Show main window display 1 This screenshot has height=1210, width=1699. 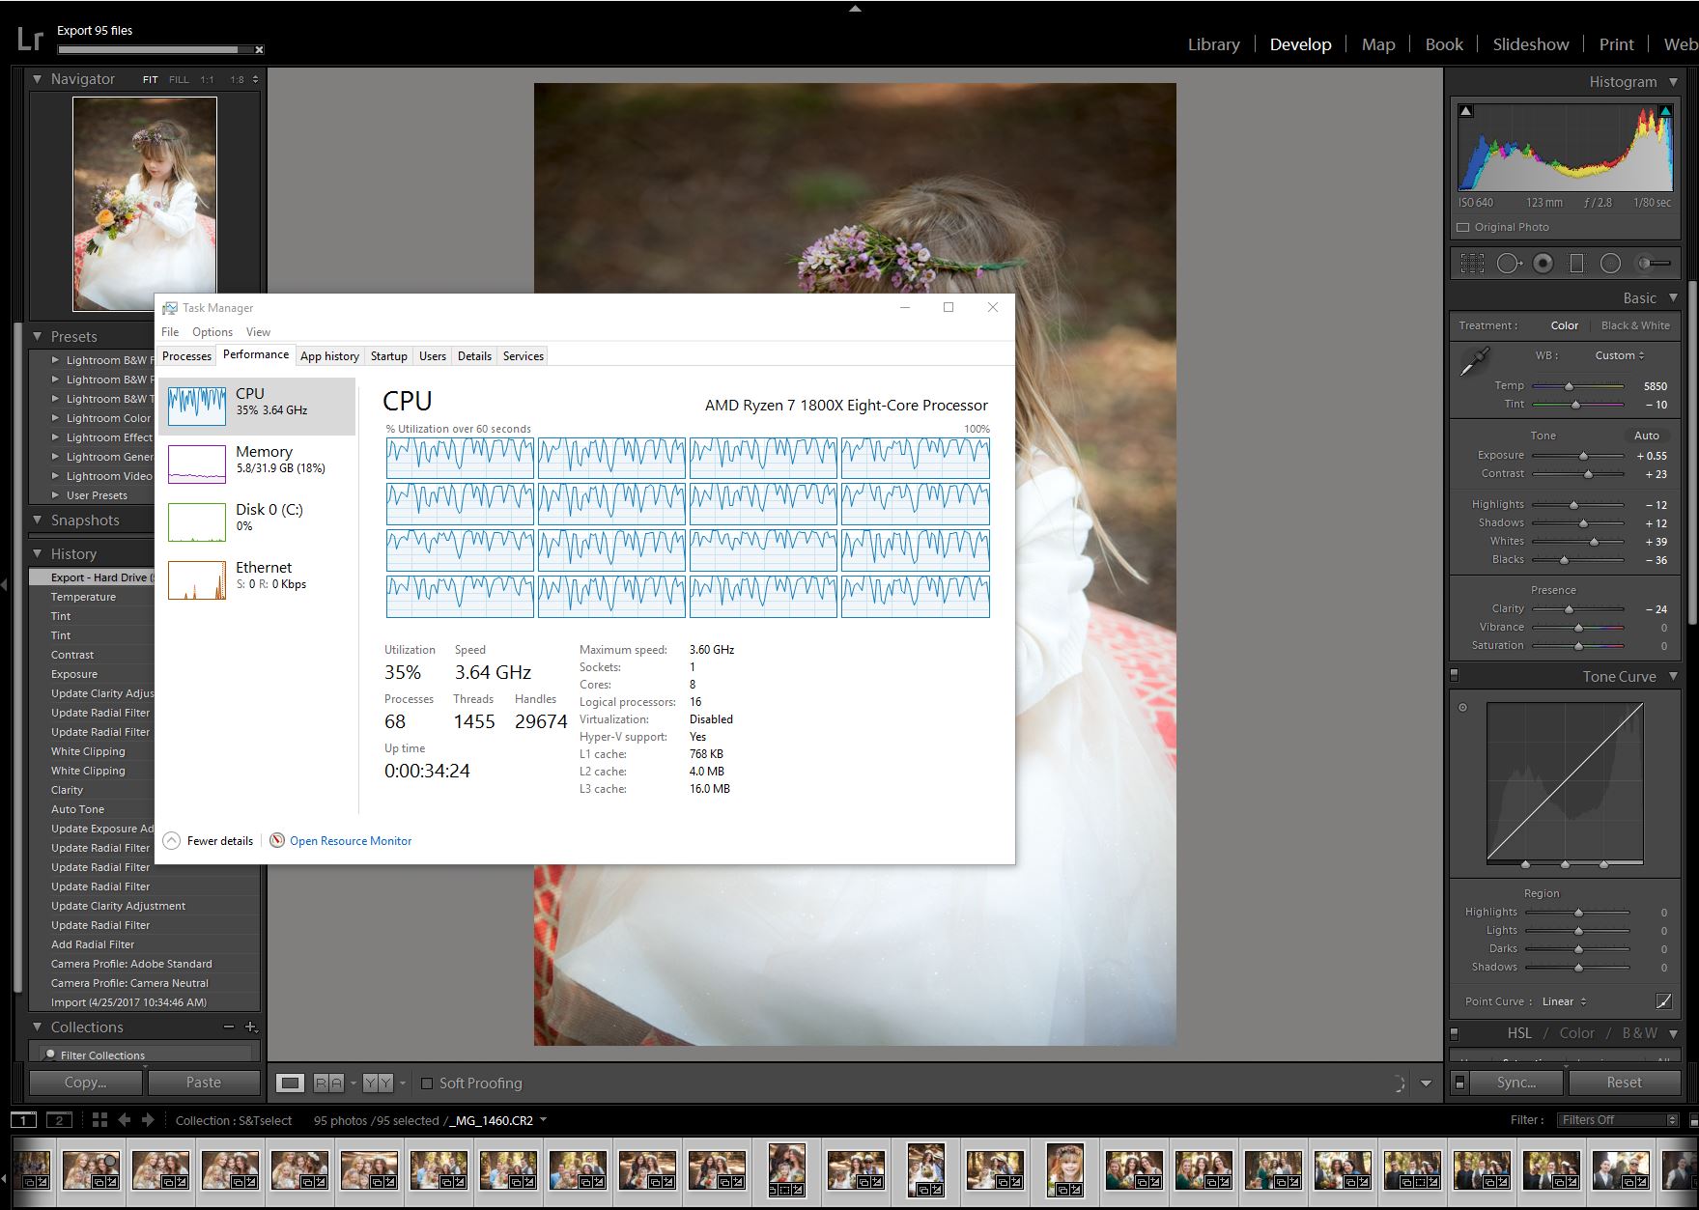[24, 1120]
